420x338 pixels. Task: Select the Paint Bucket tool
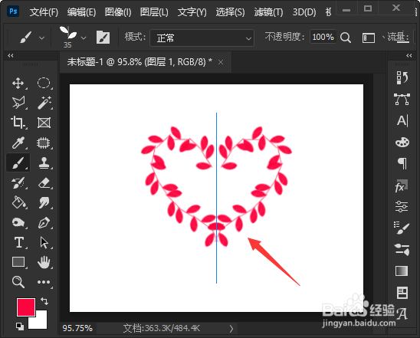point(18,202)
